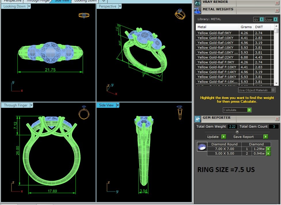Collapse the Gem Reporter summary with the up arrow
Viewport: 281px width, 205px height.
pyautogui.click(x=237, y=132)
